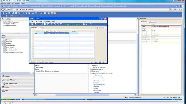Image resolution: width=186 pixels, height=104 pixels.
Task: Click New icon in main Dynamics AX toolbar
Action: tap(3, 13)
